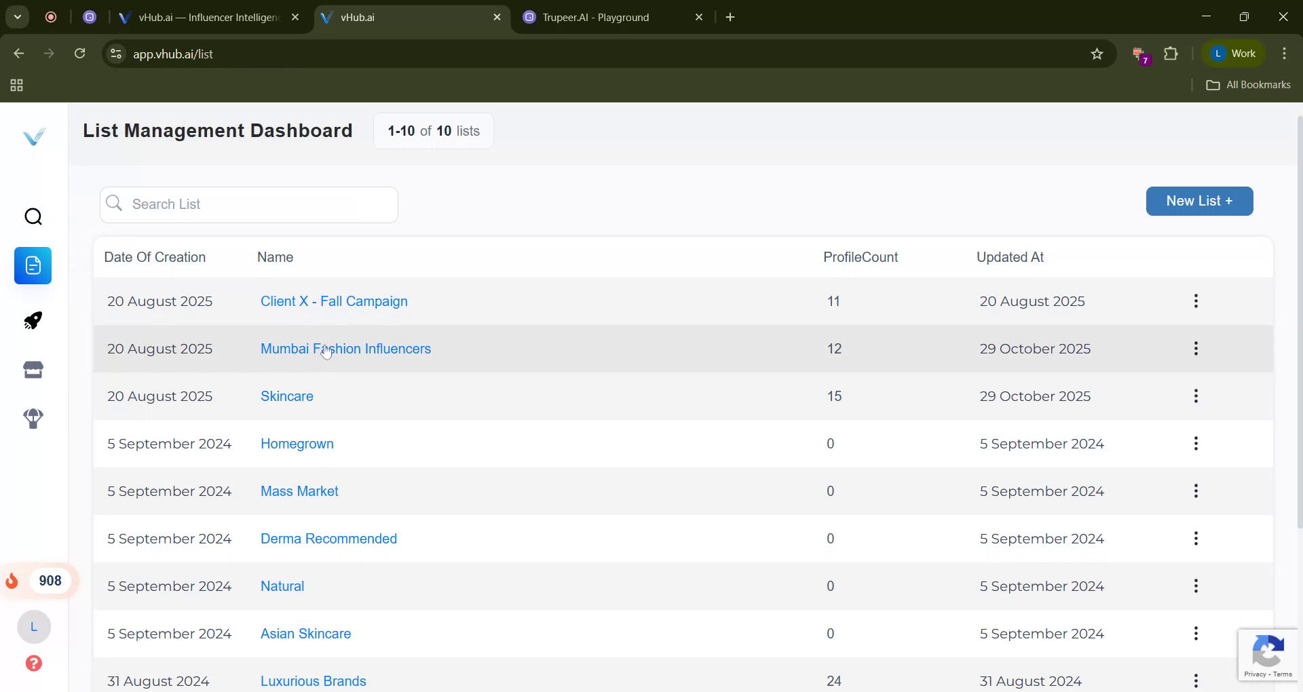The height and width of the screenshot is (692, 1303).
Task: Open the L profile avatar in sidebar
Action: [34, 627]
